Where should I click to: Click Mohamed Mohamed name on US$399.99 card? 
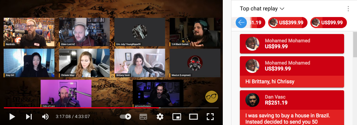[x=287, y=63]
